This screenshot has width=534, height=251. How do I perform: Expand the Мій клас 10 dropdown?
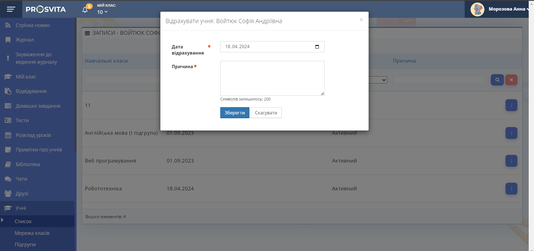[x=102, y=12]
